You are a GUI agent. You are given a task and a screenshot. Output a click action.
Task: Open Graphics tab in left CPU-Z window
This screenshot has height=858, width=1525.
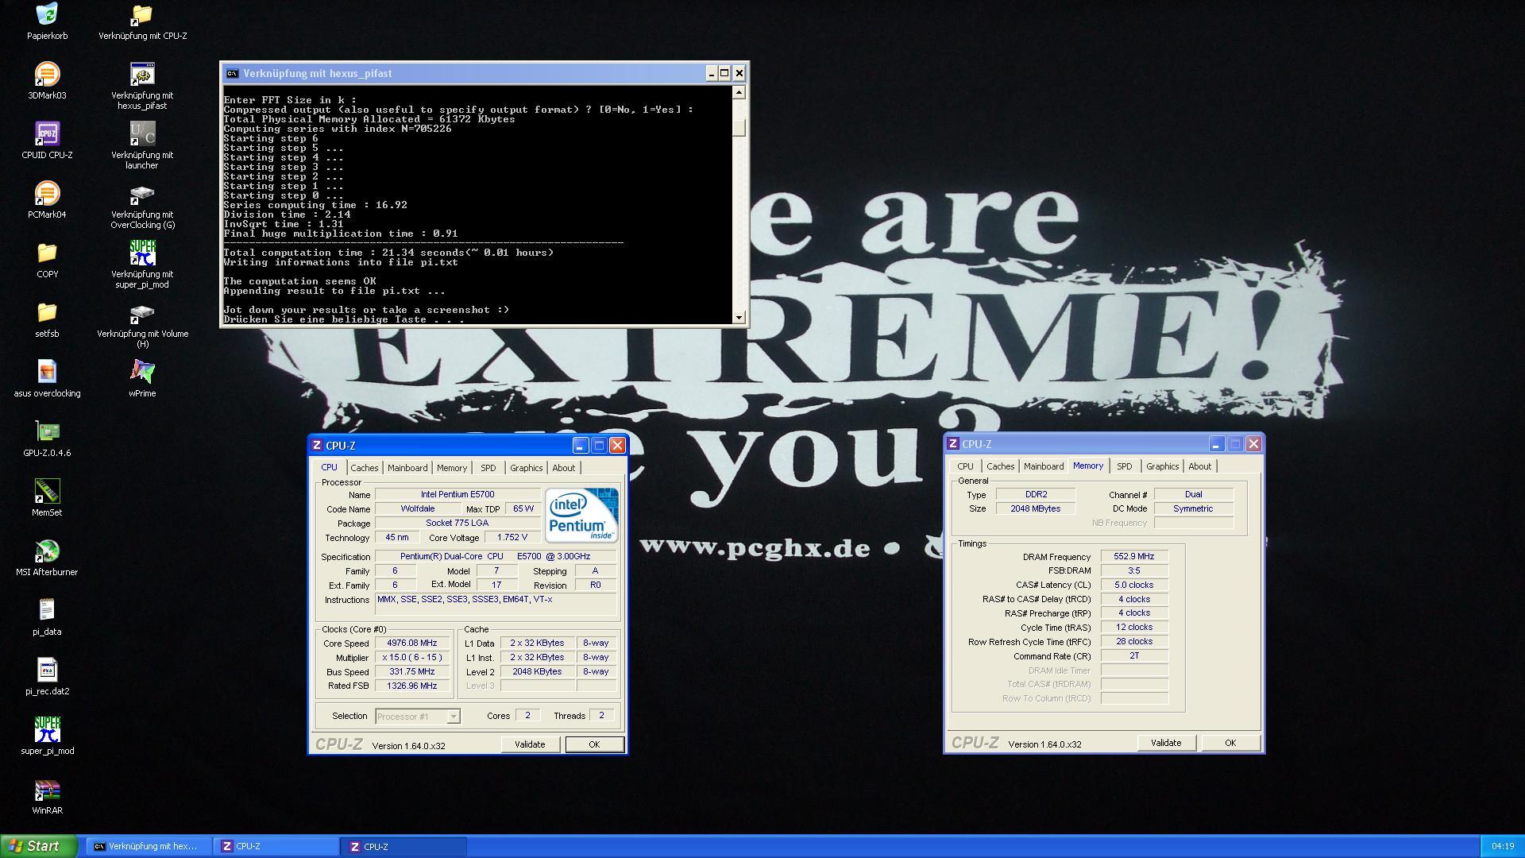click(527, 468)
